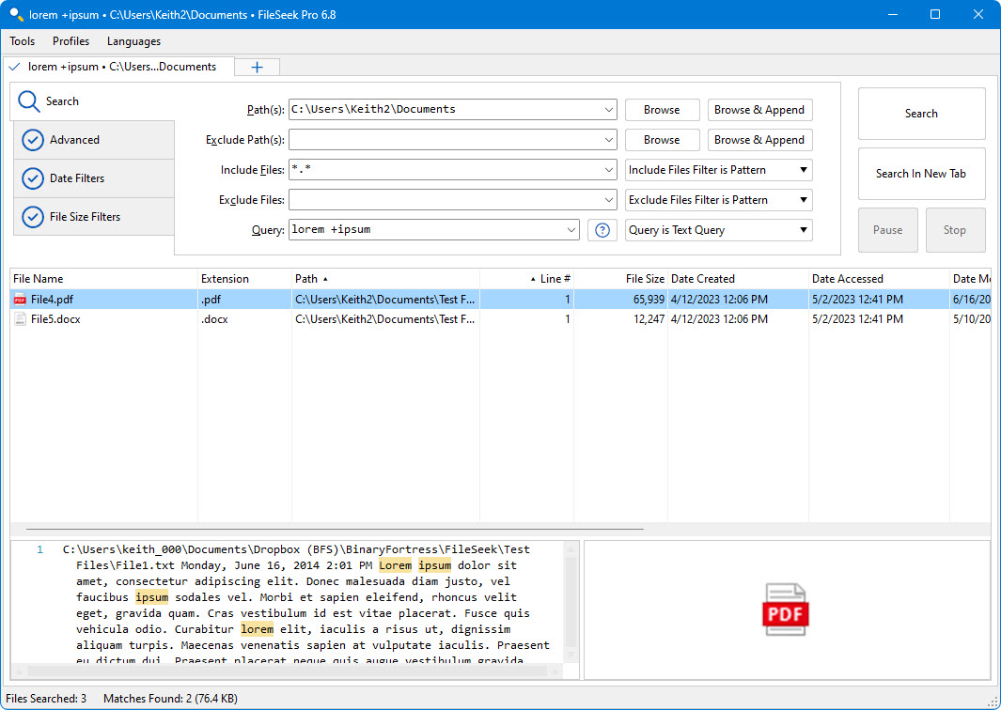Open the Languages menu
Viewport: 1001px width, 710px height.
coord(133,41)
